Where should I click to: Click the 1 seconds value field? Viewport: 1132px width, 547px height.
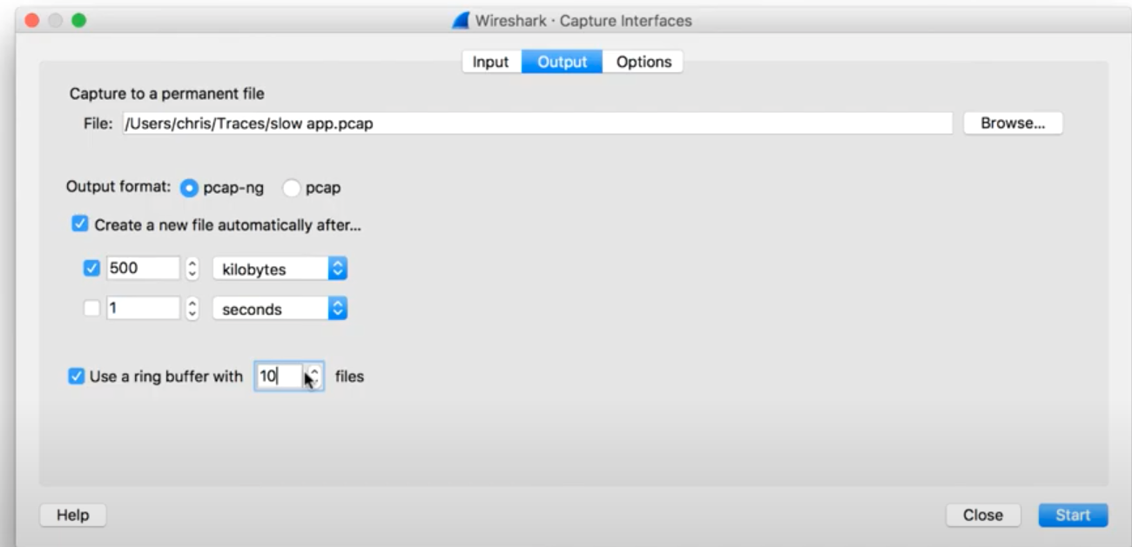tap(143, 308)
